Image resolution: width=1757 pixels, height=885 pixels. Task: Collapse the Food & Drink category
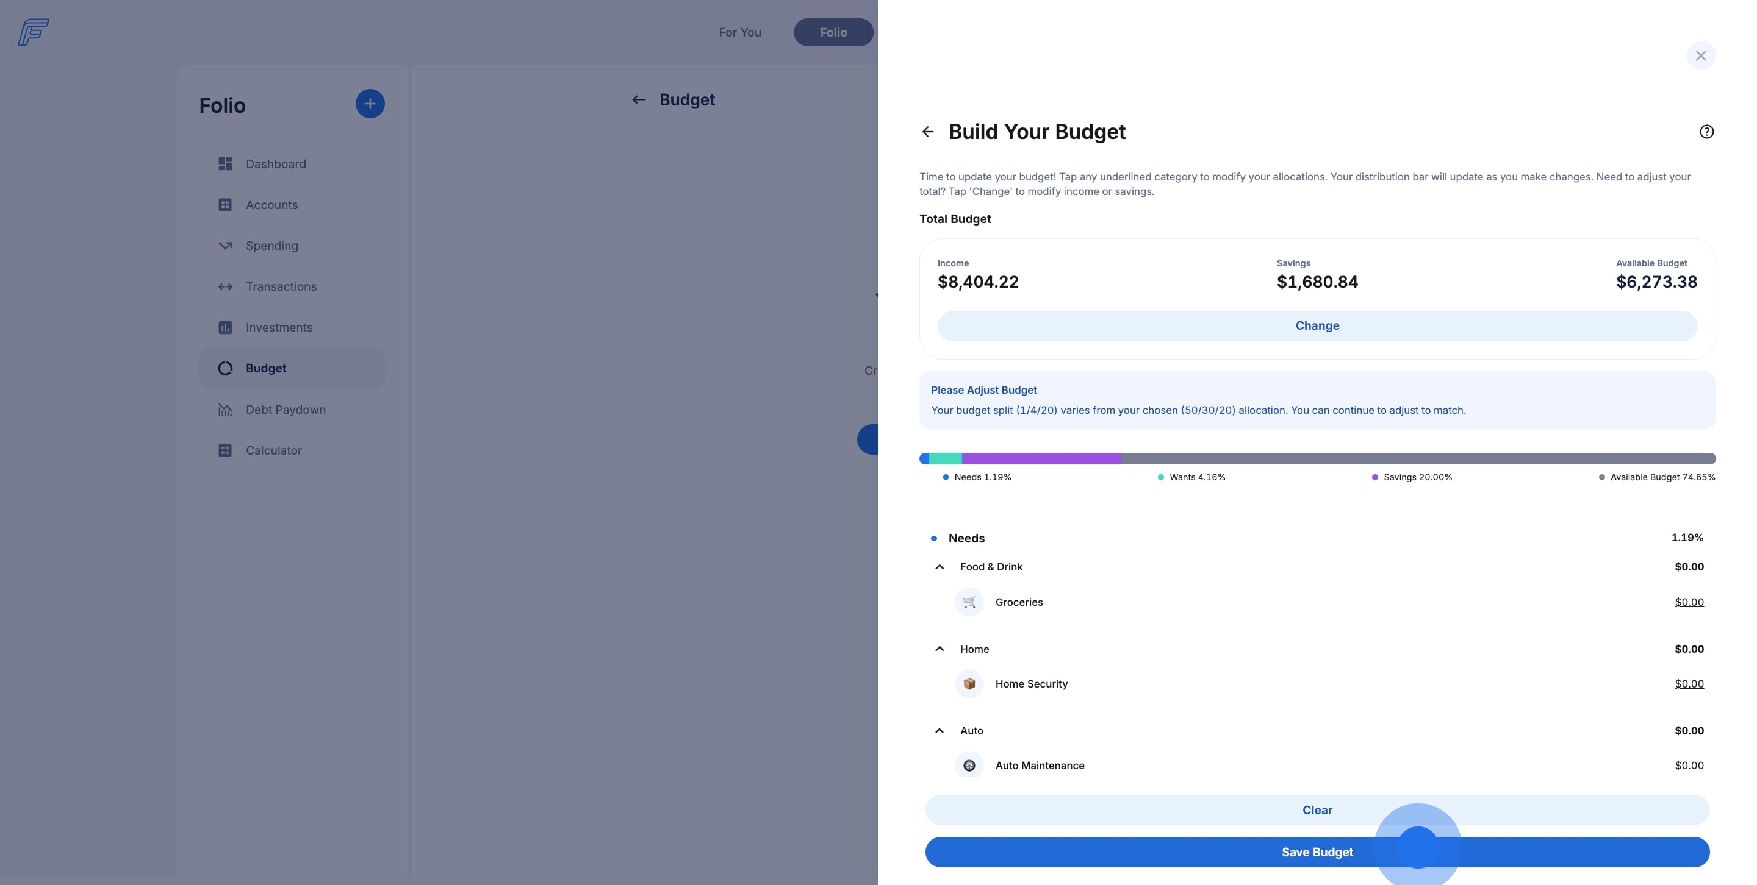940,567
